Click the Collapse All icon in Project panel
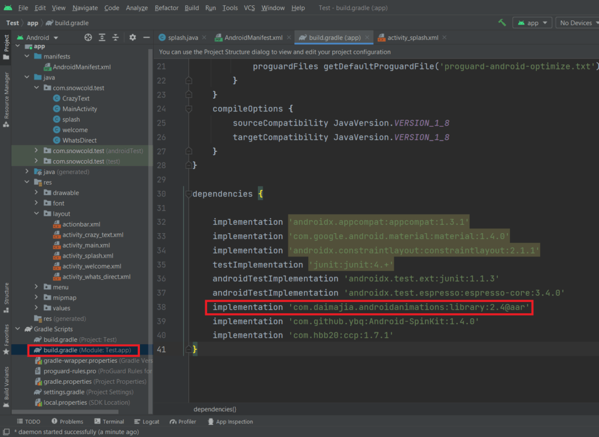This screenshot has height=437, width=599. [x=116, y=37]
